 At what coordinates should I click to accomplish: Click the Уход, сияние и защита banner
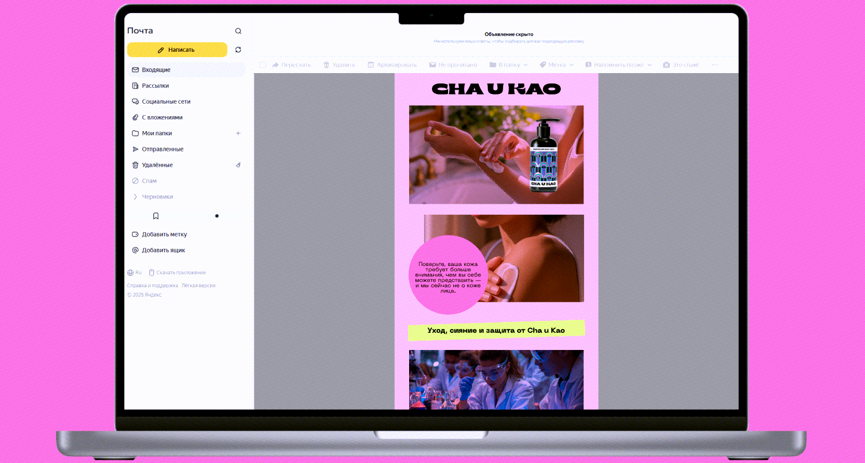[496, 330]
